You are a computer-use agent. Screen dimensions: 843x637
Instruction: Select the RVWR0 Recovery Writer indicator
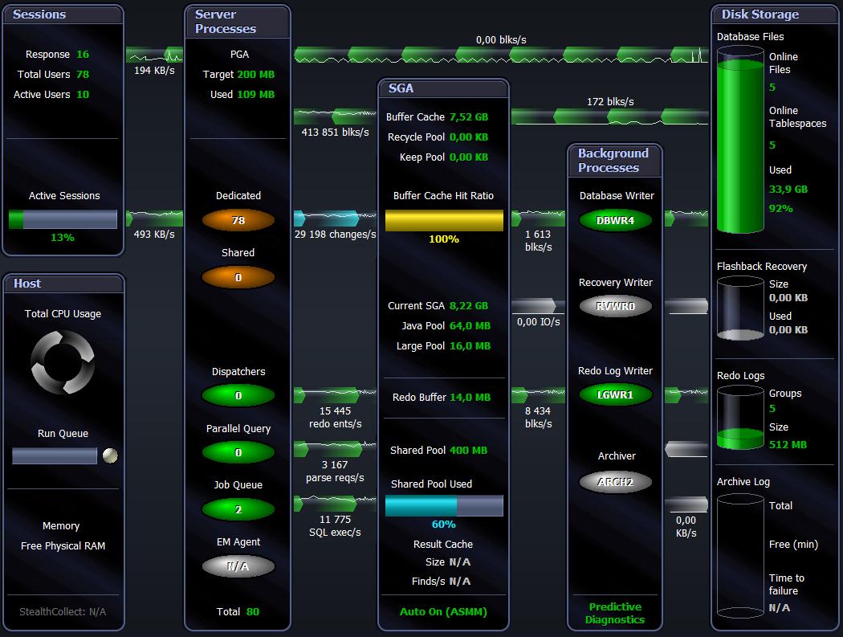[x=615, y=306]
